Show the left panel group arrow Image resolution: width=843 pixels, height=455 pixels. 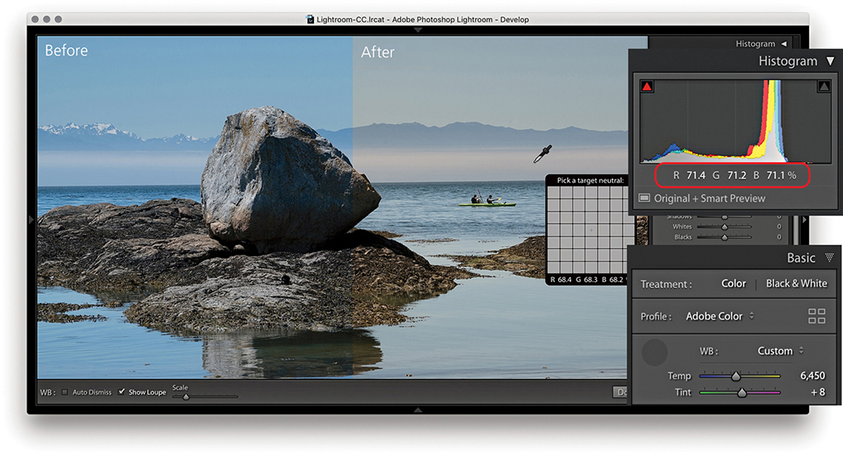31,220
